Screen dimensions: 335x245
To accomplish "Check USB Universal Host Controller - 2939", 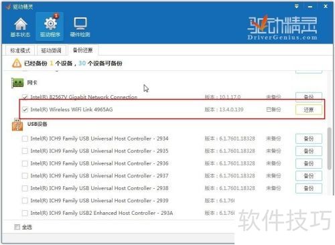I will [x=25, y=201].
